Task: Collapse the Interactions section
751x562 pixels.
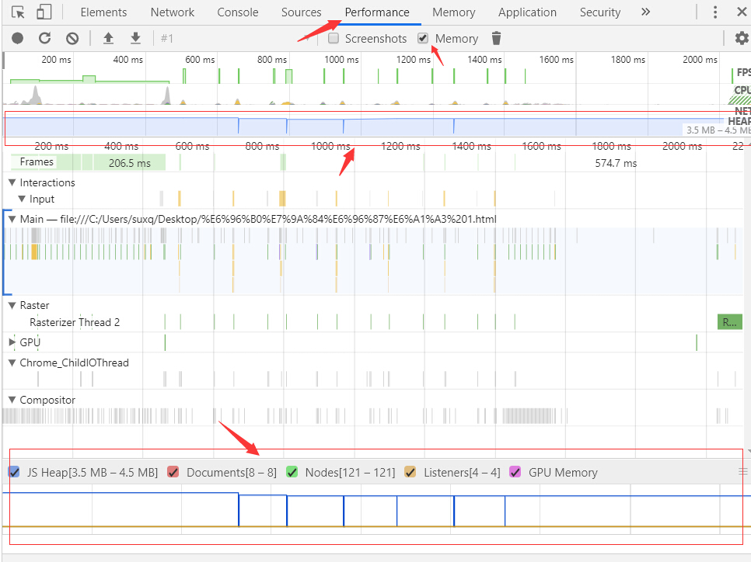Action: coord(12,182)
